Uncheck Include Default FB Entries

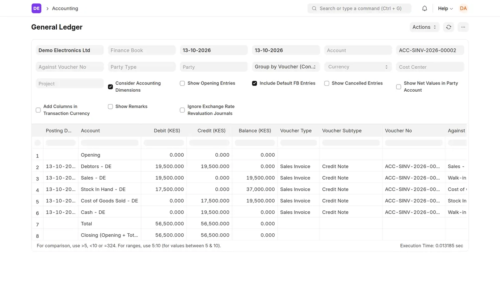pyautogui.click(x=254, y=83)
